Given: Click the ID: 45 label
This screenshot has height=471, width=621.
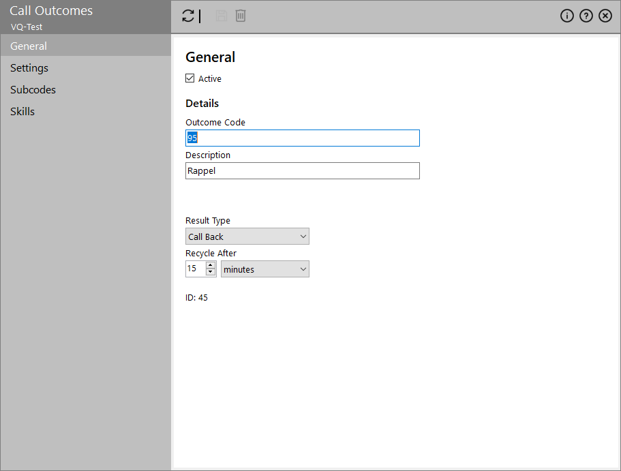Looking at the screenshot, I should (196, 298).
